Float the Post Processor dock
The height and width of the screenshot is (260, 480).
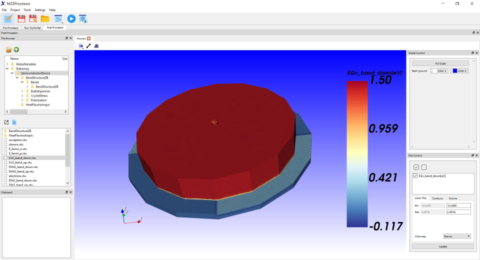(x=473, y=33)
